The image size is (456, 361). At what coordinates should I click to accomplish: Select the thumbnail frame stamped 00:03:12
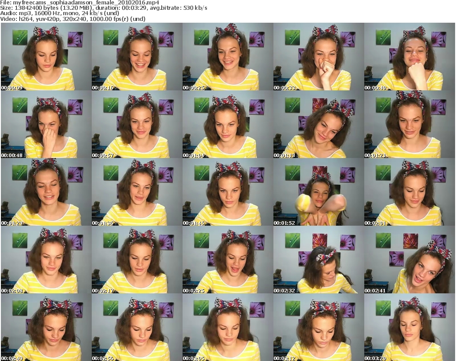click(x=318, y=327)
